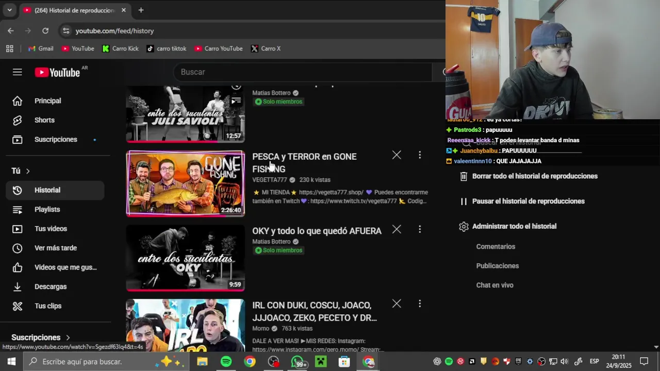Reload the page
This screenshot has width=660, height=371.
click(45, 31)
